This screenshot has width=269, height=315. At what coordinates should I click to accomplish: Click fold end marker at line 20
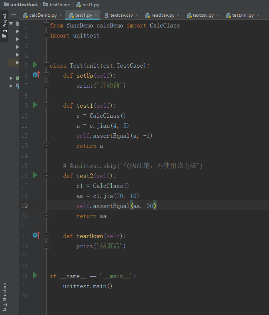(46, 216)
